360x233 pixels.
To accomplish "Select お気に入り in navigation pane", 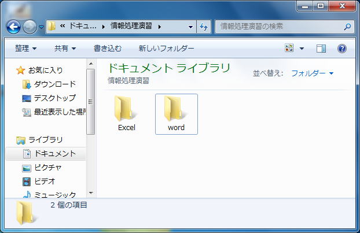I will click(x=46, y=70).
